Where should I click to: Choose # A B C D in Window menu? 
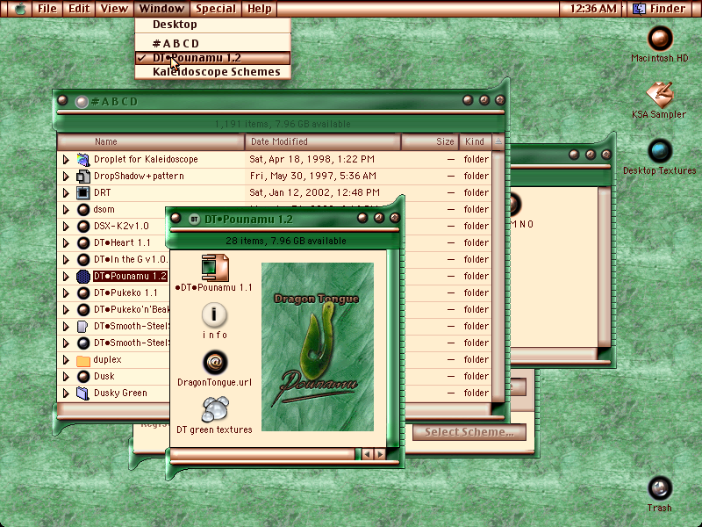(x=212, y=43)
